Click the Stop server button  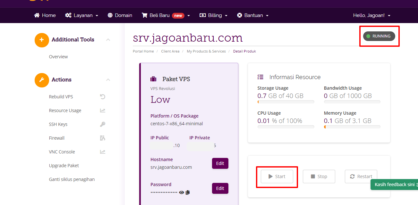pos(319,176)
